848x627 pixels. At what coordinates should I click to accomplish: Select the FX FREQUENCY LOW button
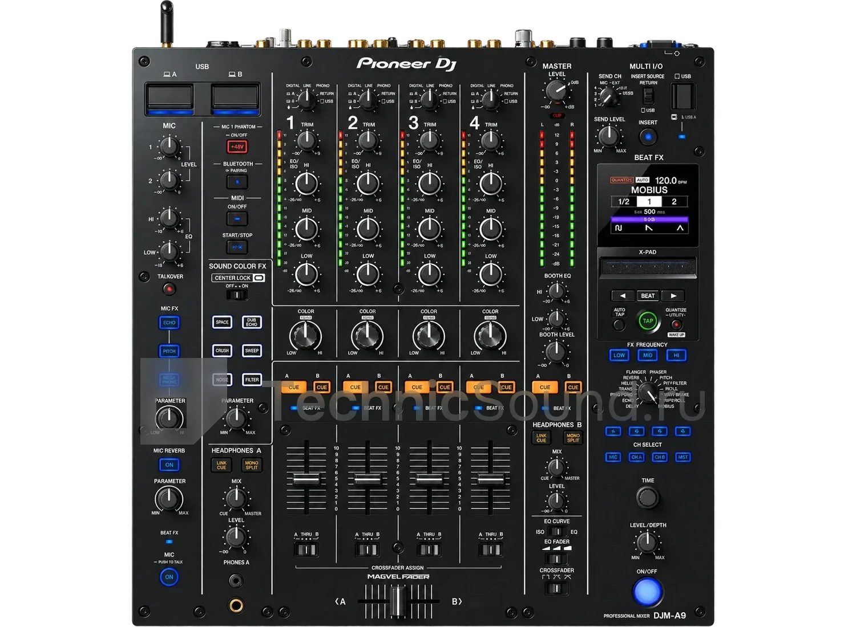(x=619, y=355)
